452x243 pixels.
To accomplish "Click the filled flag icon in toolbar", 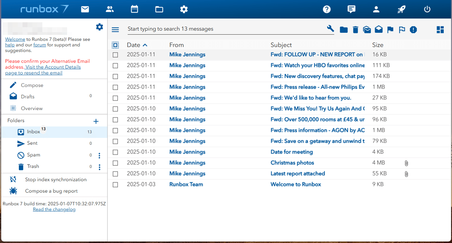I will click(390, 29).
